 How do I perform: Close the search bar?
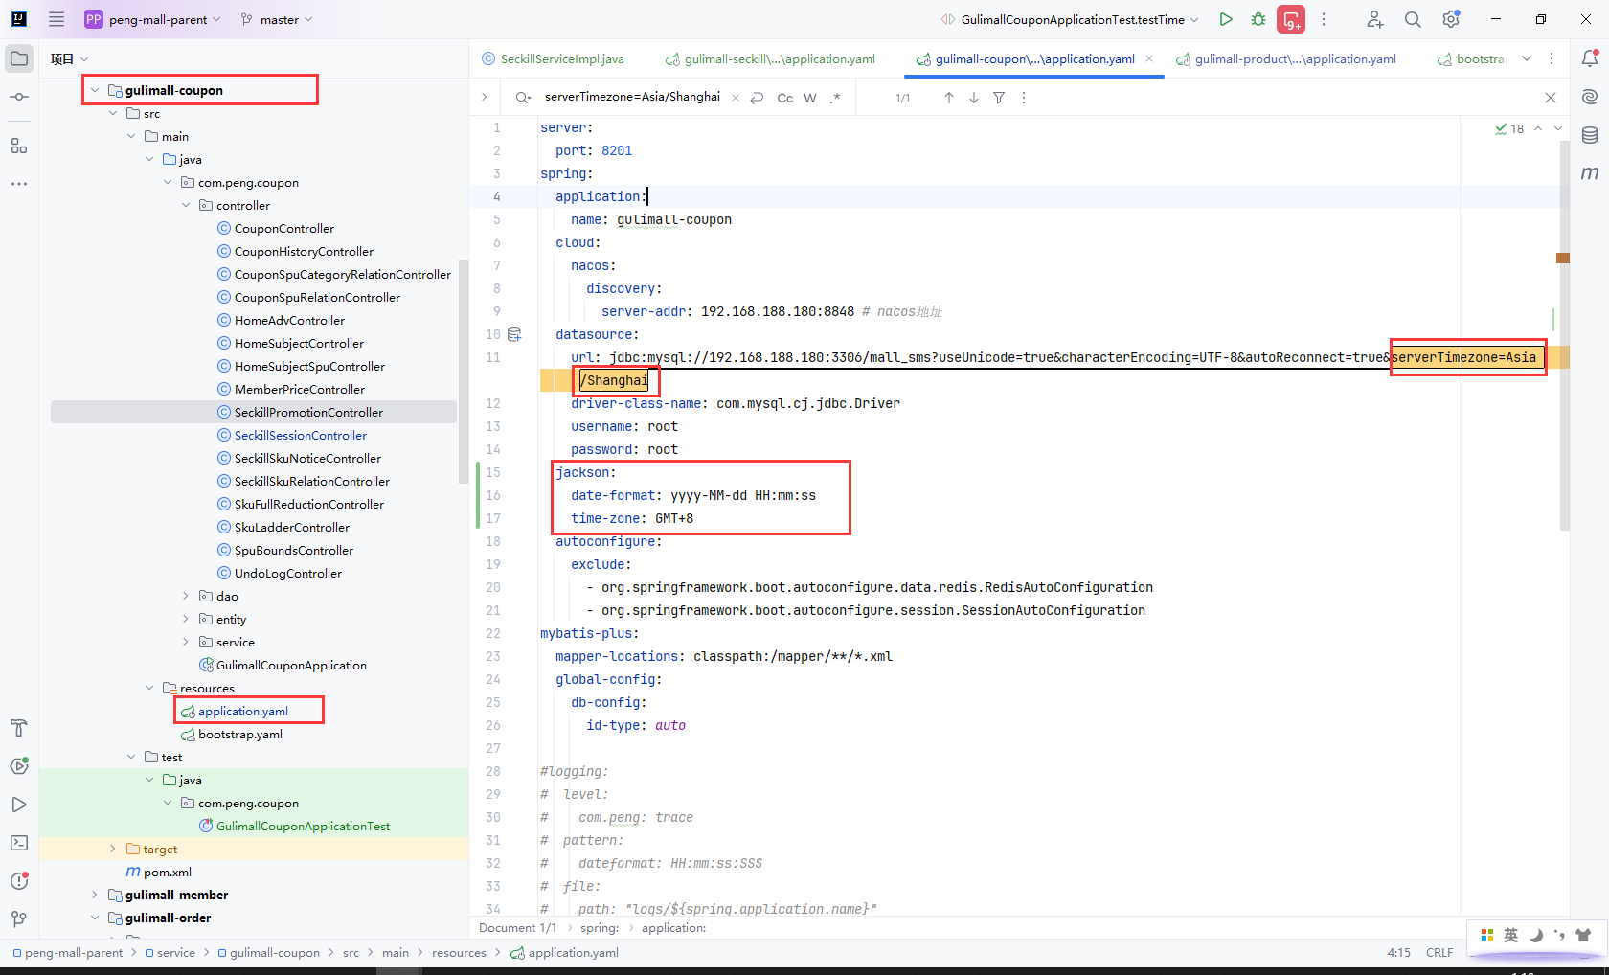point(1551,98)
